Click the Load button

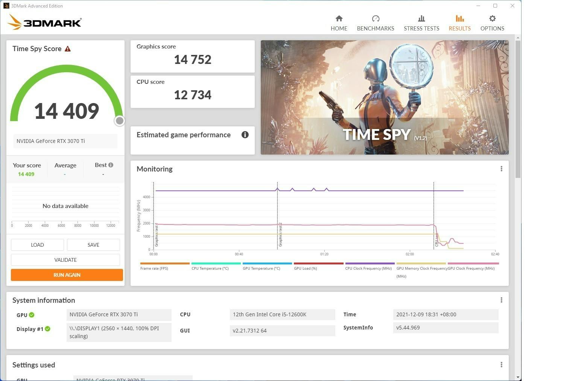pos(37,245)
